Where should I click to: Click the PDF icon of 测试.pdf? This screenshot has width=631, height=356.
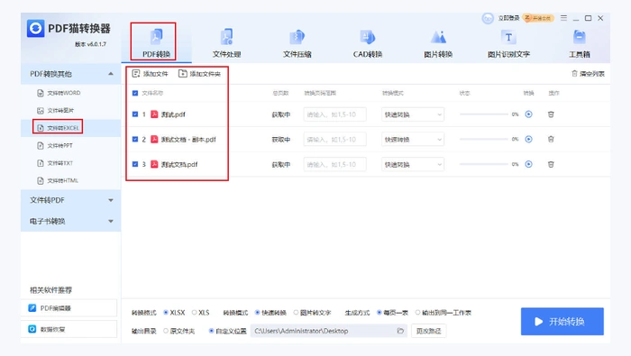(x=154, y=114)
